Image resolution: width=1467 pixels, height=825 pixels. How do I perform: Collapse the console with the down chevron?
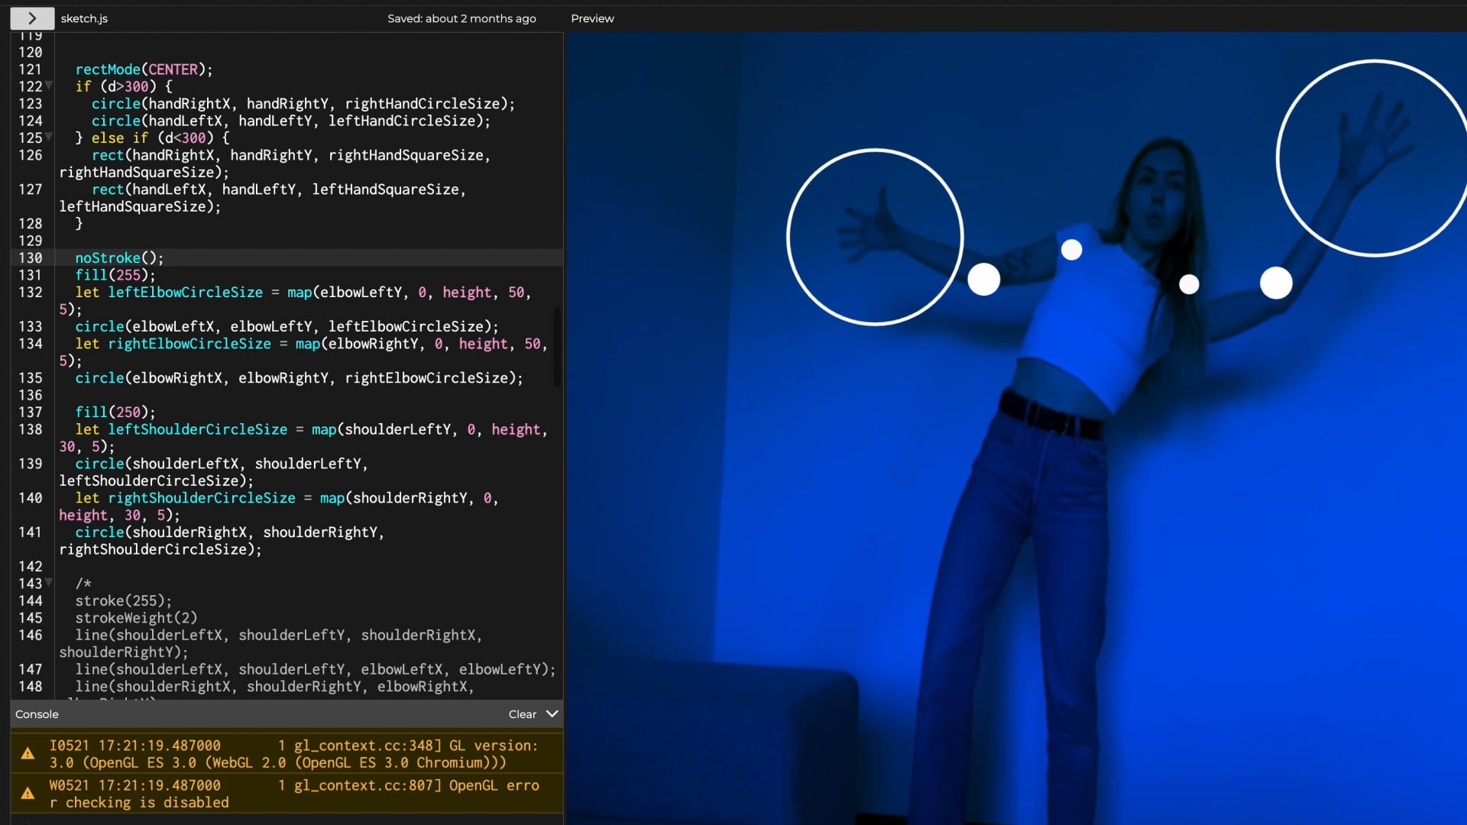pos(552,713)
